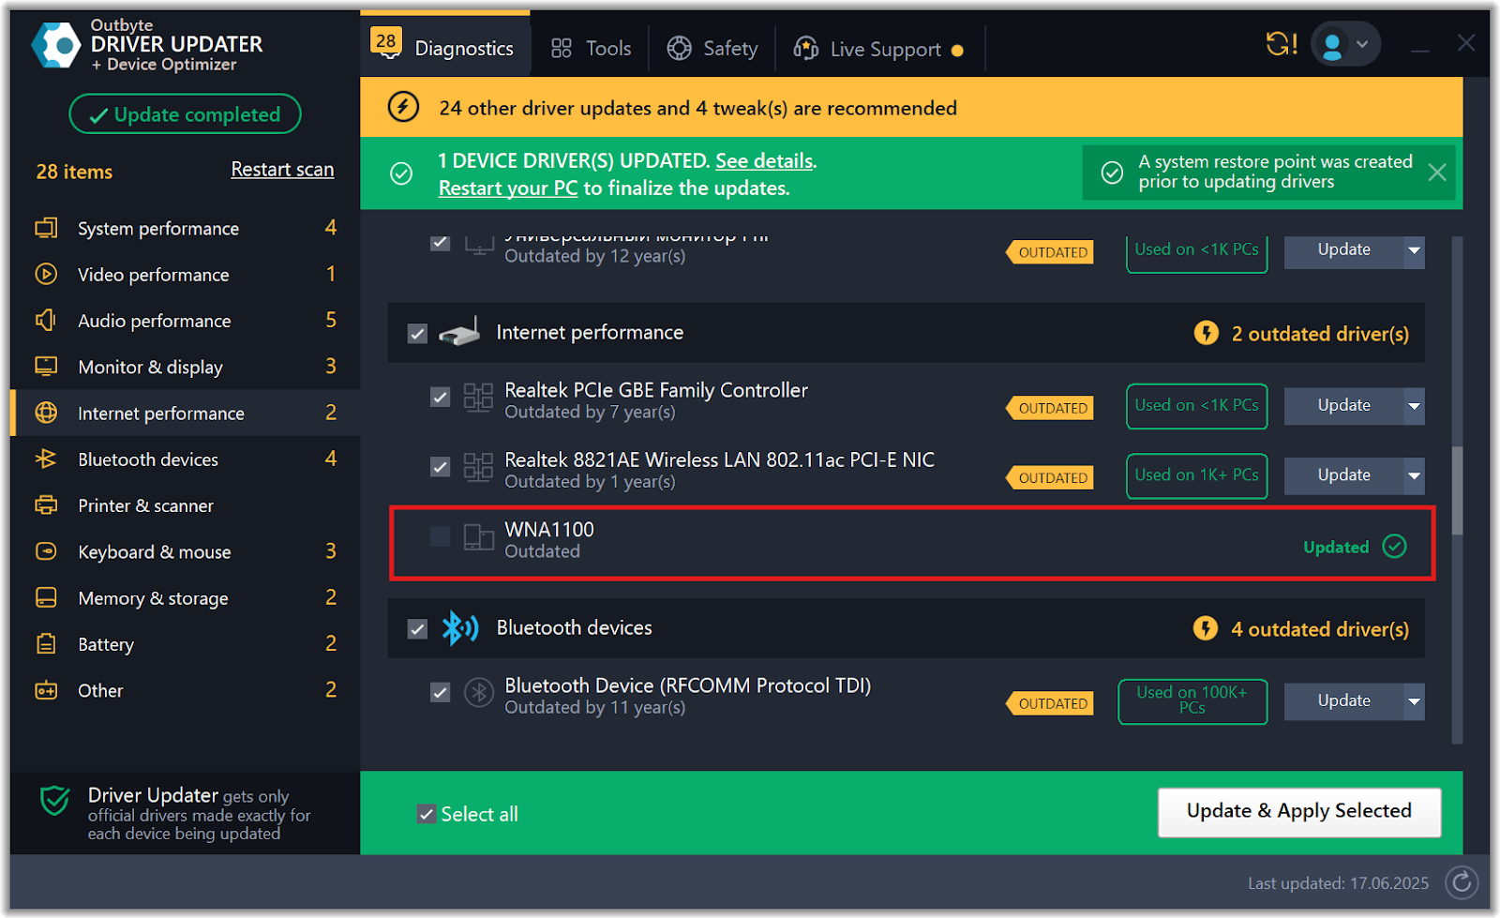The height and width of the screenshot is (918, 1500).
Task: Click the Safety lifebuoy icon
Action: [679, 49]
